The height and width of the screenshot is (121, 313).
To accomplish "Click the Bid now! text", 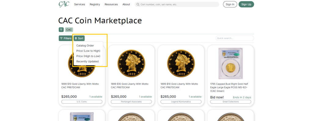I will tap(217, 97).
